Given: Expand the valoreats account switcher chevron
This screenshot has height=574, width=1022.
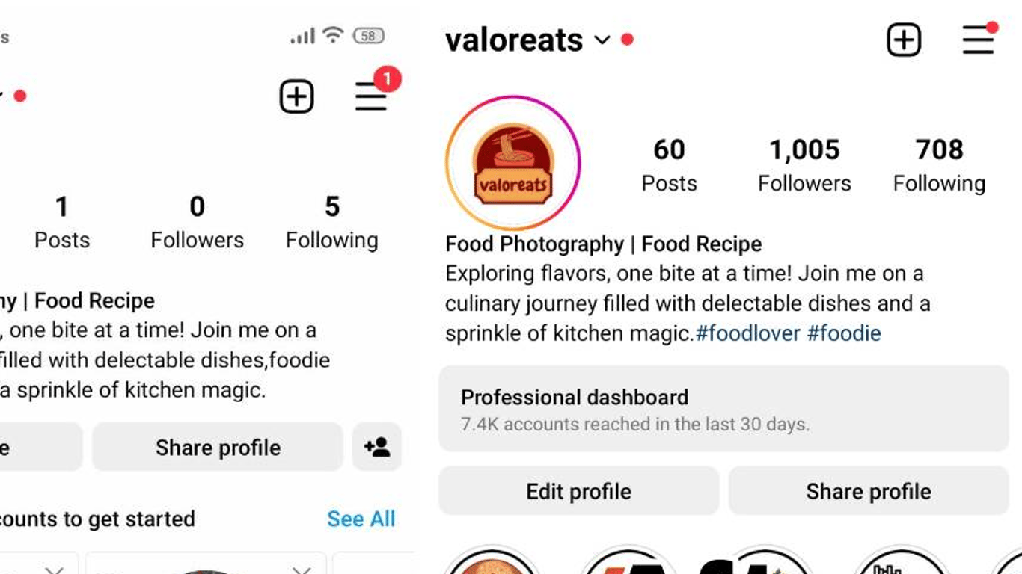Looking at the screenshot, I should click(x=602, y=40).
